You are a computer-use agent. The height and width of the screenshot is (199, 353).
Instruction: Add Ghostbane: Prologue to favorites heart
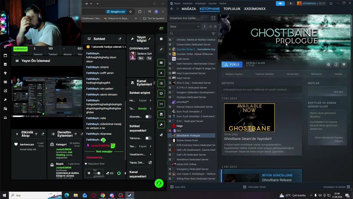[x=344, y=64]
